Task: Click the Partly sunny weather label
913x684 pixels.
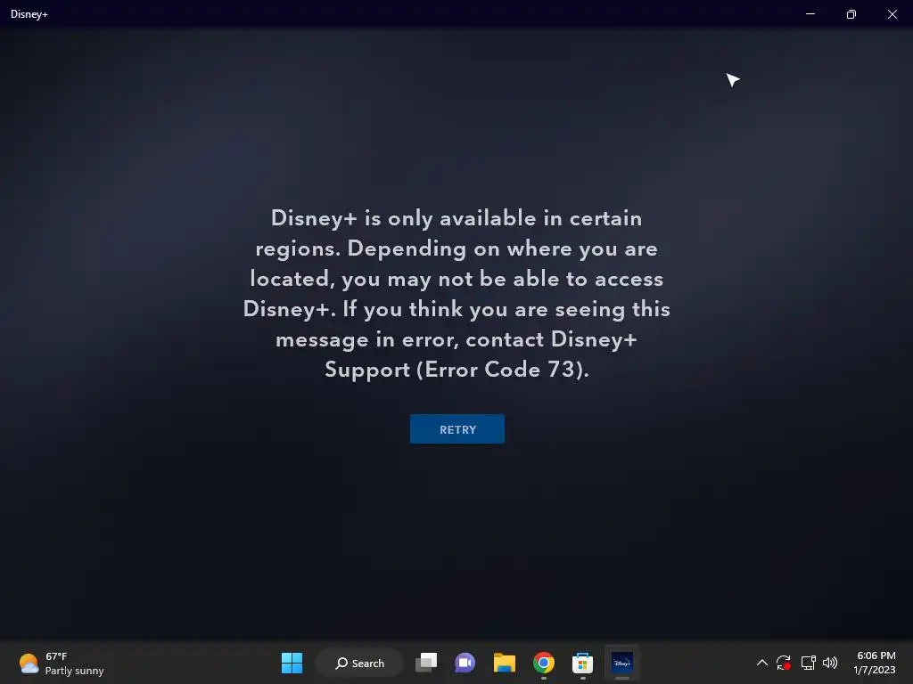Action: tap(75, 671)
